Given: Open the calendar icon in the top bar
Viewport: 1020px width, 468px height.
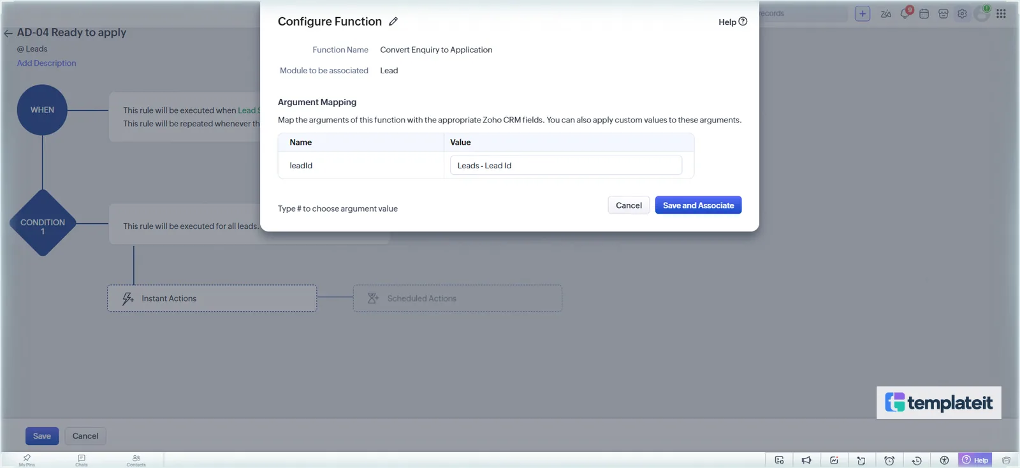Looking at the screenshot, I should (924, 13).
